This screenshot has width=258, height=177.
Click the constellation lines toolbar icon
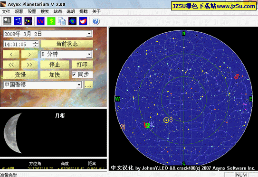coord(18,21)
